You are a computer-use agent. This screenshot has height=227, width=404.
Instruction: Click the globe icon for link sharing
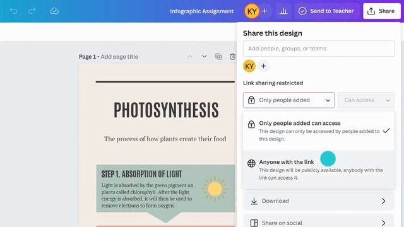coord(251,163)
